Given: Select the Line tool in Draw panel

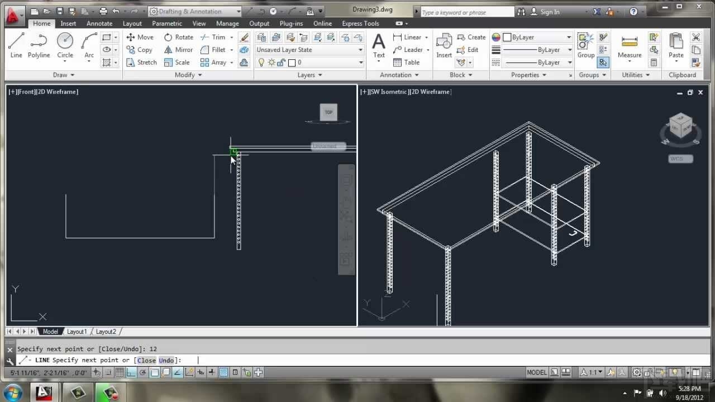Looking at the screenshot, I should (16, 45).
